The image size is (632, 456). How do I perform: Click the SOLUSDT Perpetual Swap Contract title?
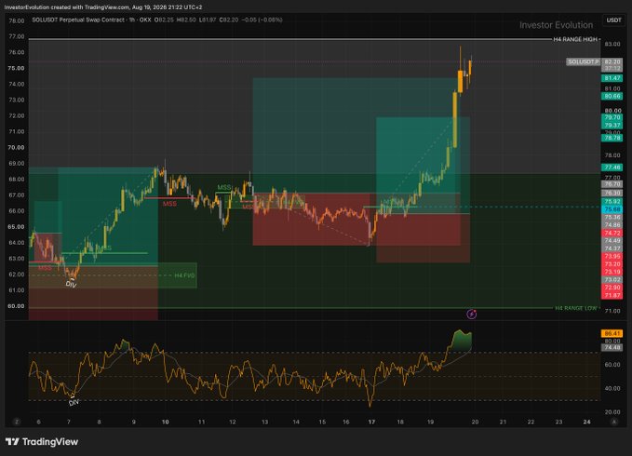coord(78,20)
